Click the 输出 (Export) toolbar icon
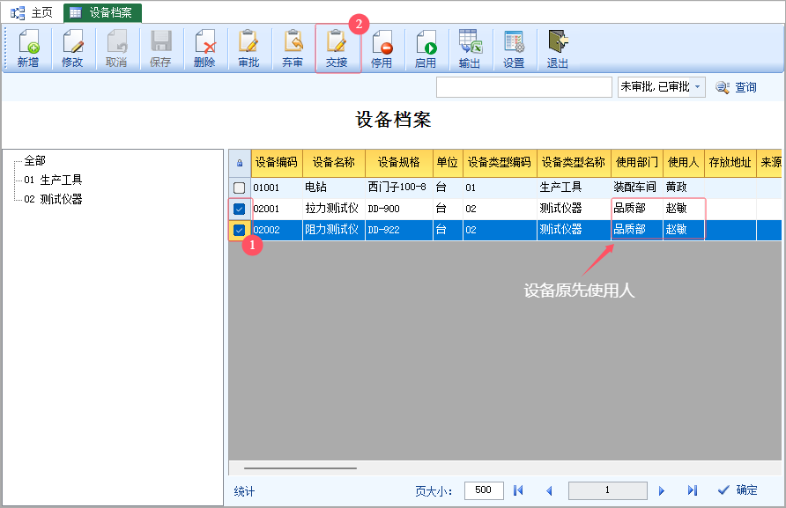The image size is (786, 508). point(470,48)
